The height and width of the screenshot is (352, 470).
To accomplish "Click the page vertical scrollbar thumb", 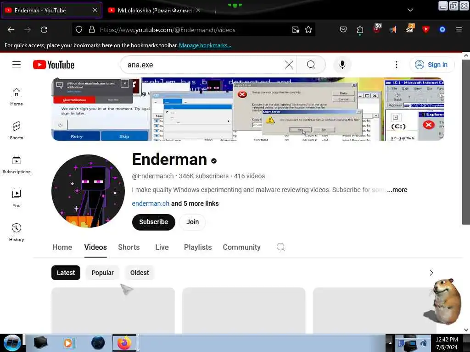I will coord(466,142).
